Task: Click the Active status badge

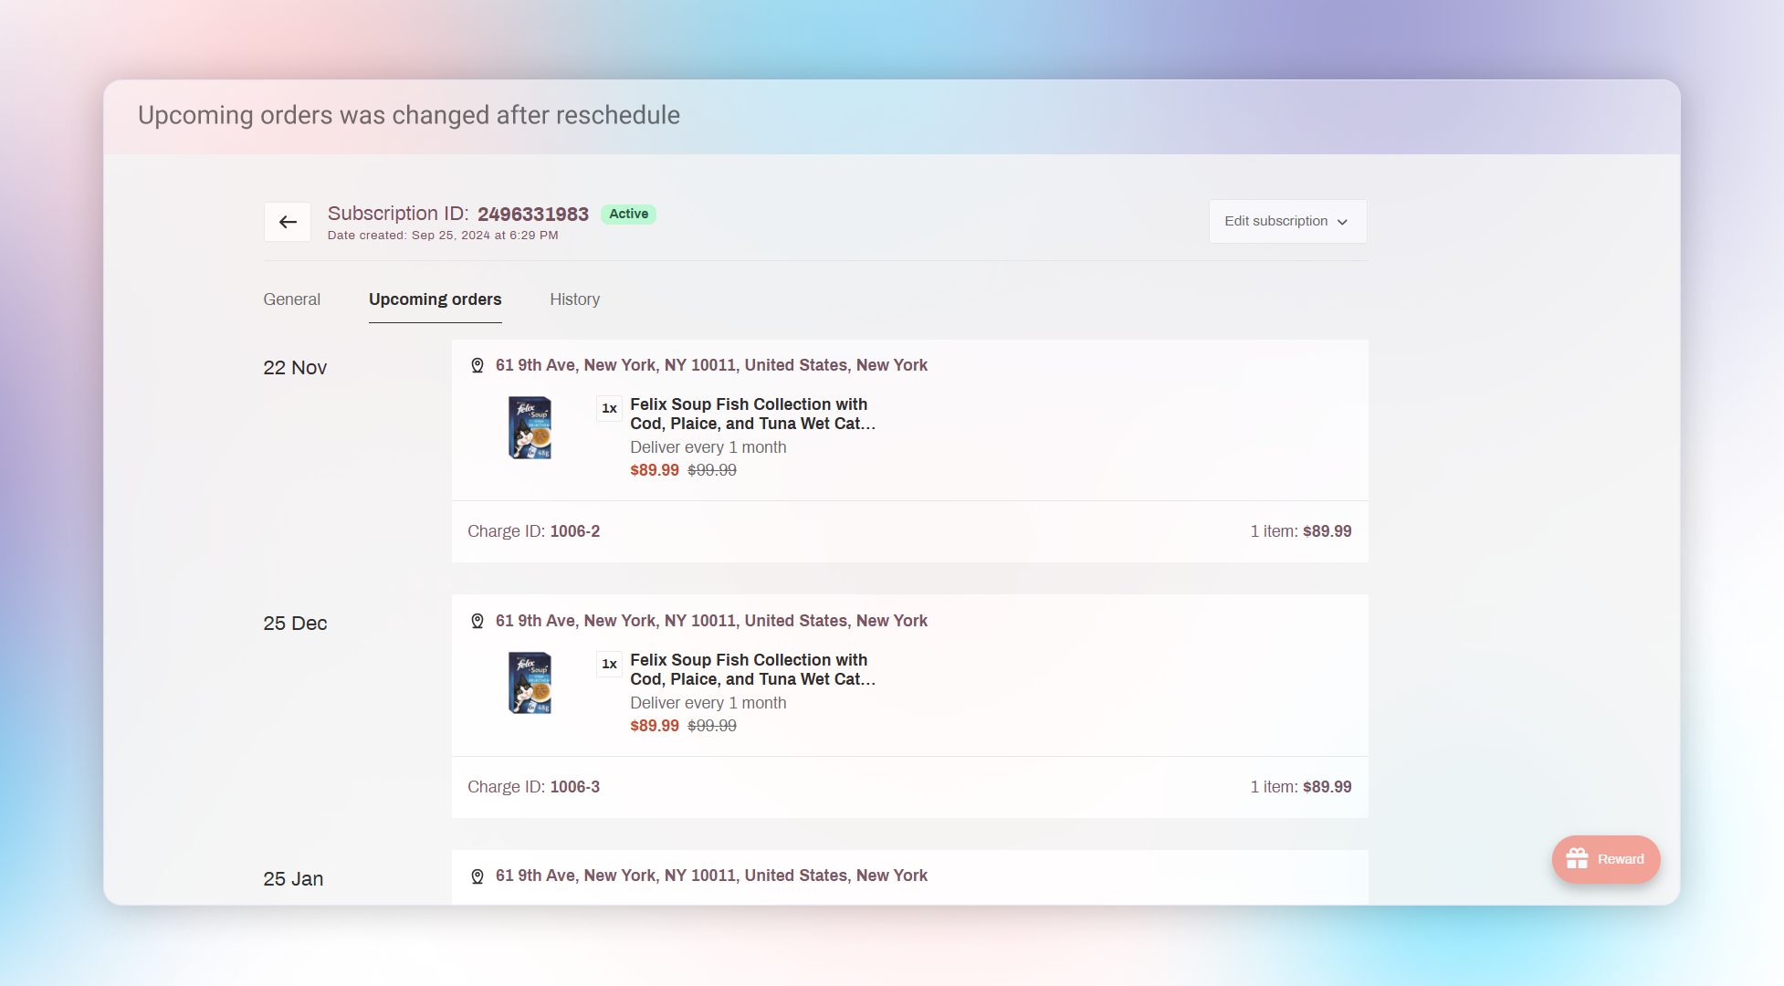Action: pyautogui.click(x=628, y=214)
